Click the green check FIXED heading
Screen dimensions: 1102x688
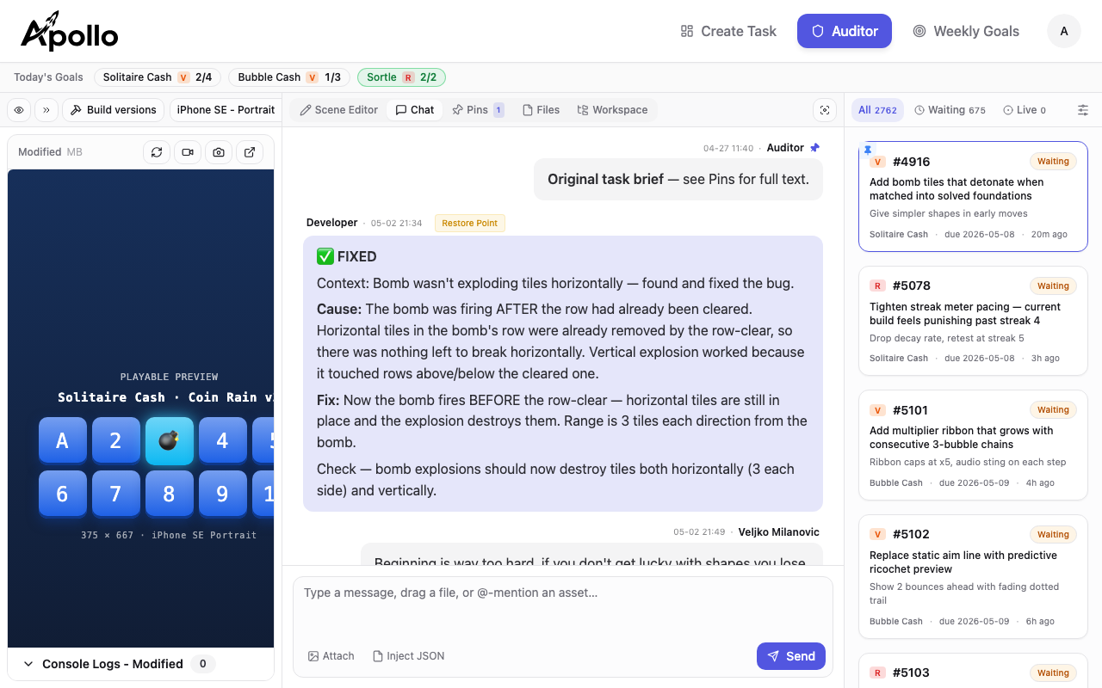coord(347,256)
